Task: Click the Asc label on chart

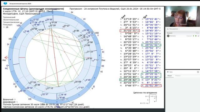Action: click(x=4, y=60)
